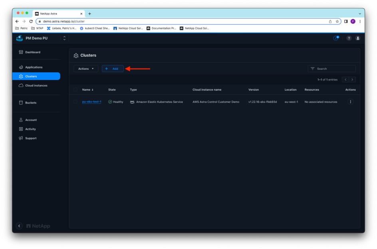Reload the page in the browser
This screenshot has height=249, width=377.
click(31, 22)
